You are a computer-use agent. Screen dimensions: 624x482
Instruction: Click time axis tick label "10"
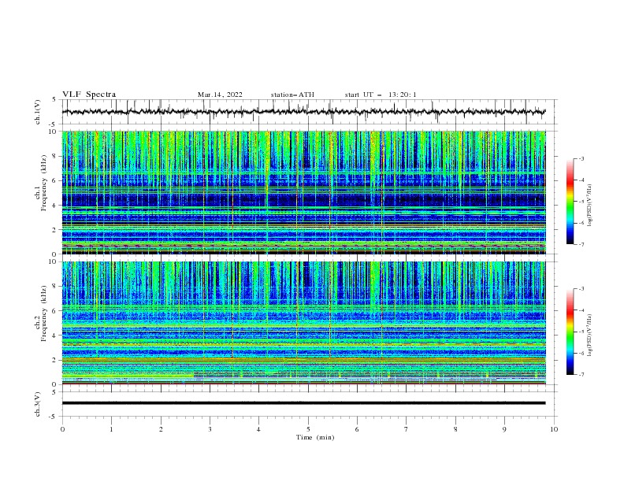(554, 429)
